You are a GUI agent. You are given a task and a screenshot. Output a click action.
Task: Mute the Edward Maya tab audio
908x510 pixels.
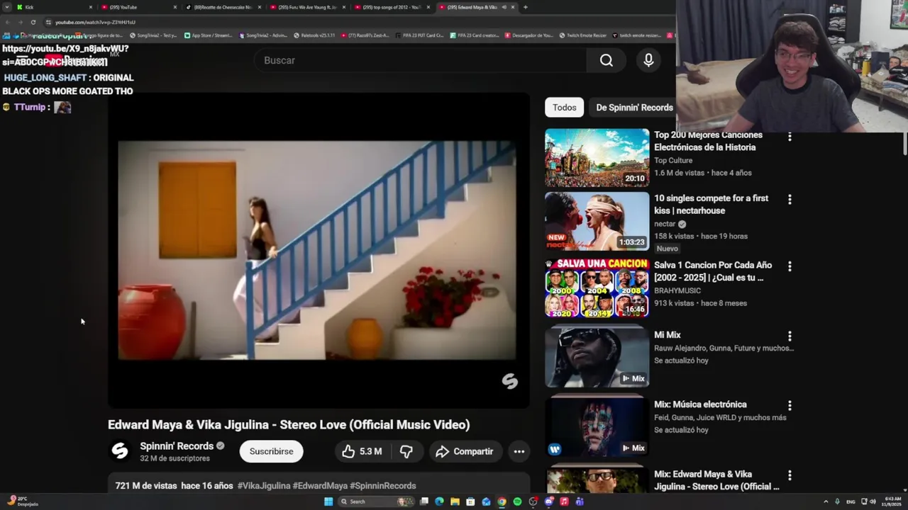504,7
